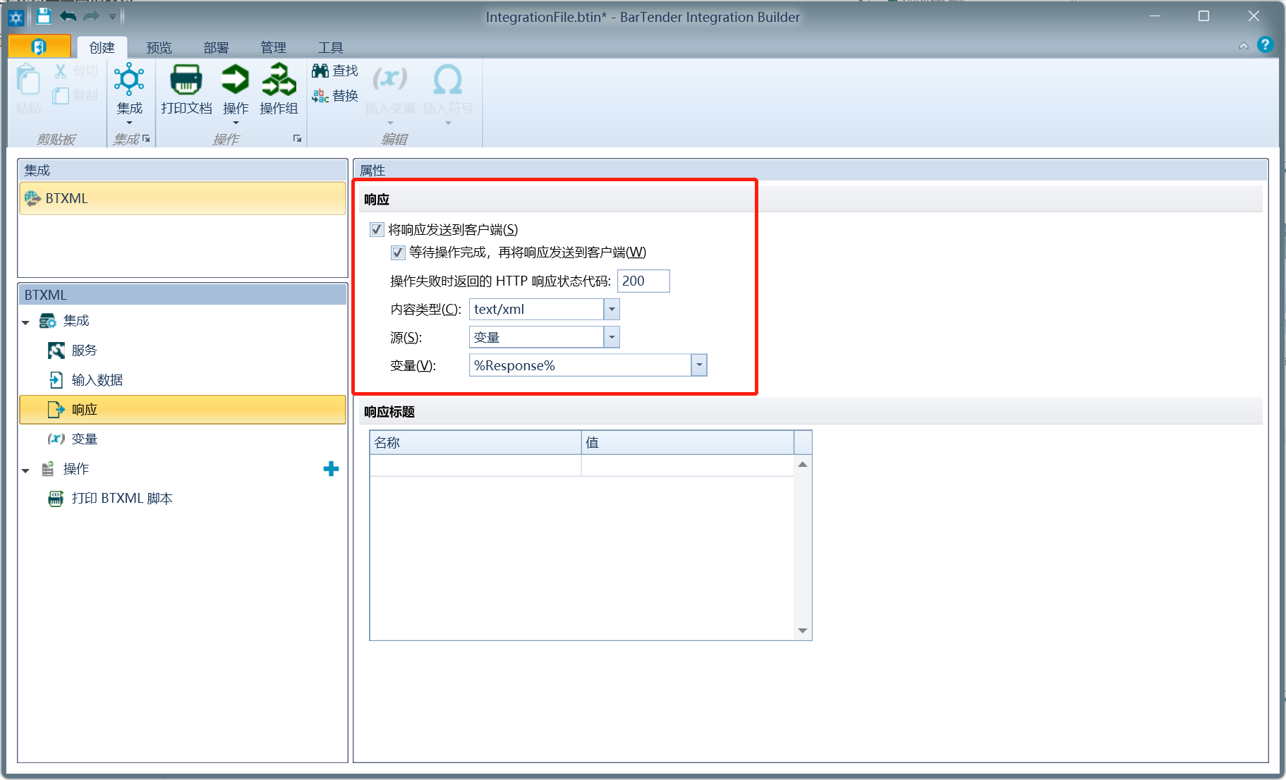Collapse the ribbon with the caret icon
This screenshot has height=780, width=1286.
[x=1244, y=47]
